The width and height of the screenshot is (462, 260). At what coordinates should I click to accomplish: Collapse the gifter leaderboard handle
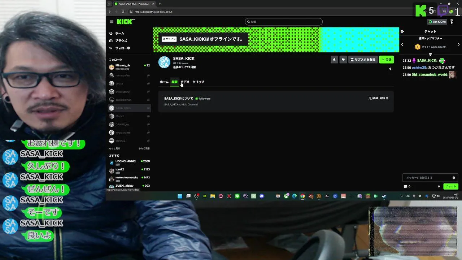[430, 54]
